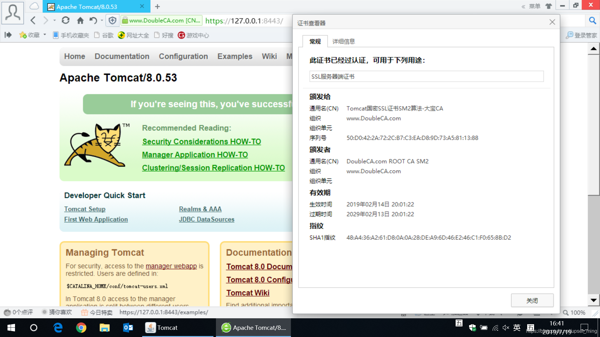Open File Explorer from taskbar

104,328
